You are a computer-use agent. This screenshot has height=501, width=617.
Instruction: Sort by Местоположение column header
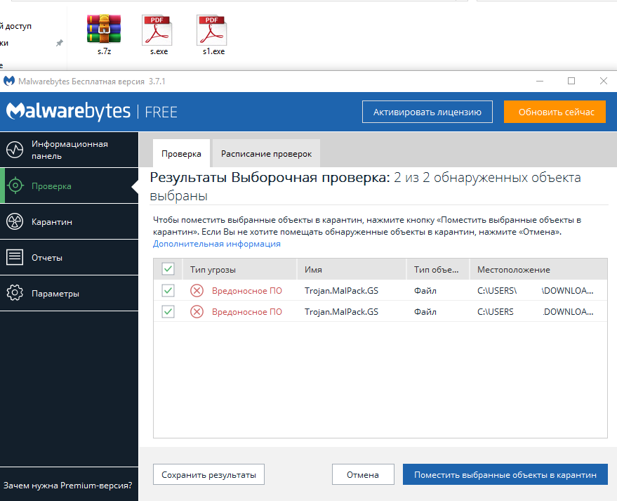[x=538, y=269]
